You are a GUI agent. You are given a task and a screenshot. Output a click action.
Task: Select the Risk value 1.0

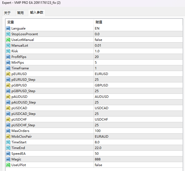click(x=97, y=51)
